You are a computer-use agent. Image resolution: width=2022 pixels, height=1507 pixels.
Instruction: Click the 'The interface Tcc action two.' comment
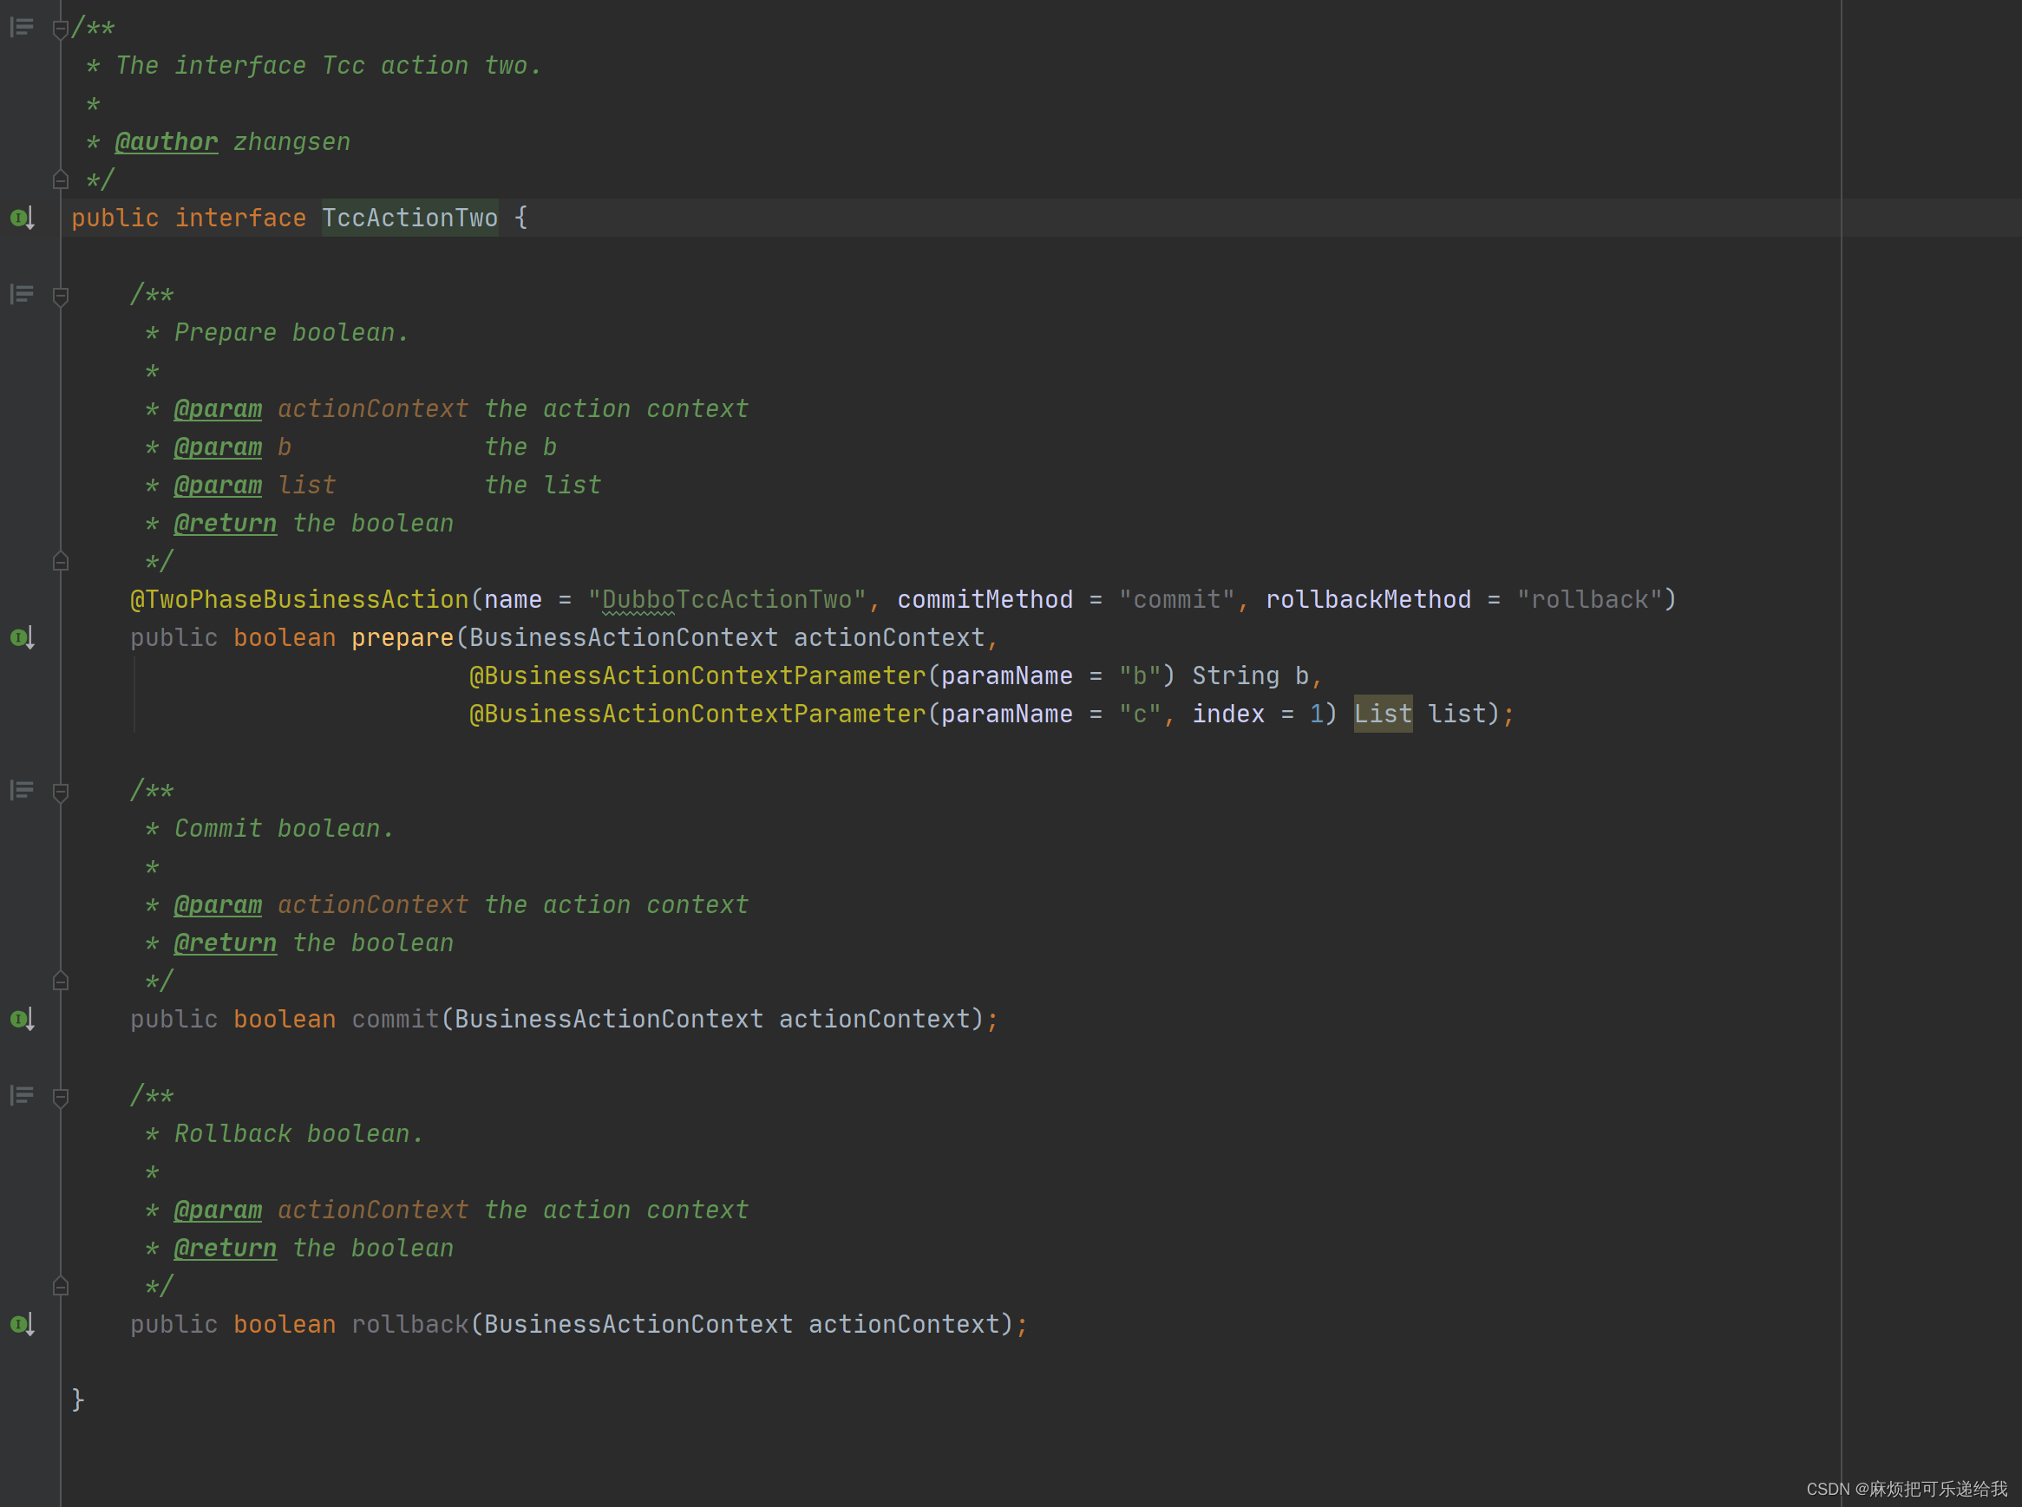[329, 66]
